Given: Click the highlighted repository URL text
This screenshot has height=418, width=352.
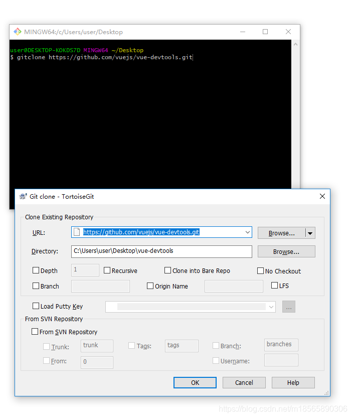Looking at the screenshot, I should [141, 232].
